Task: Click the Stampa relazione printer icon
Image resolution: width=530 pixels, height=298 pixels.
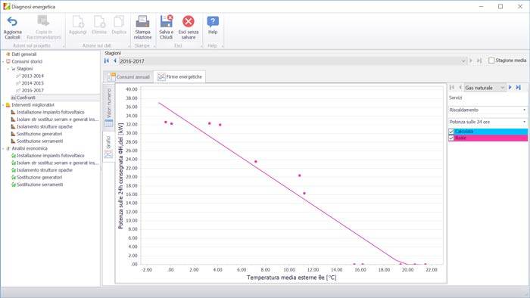Action: click(142, 22)
